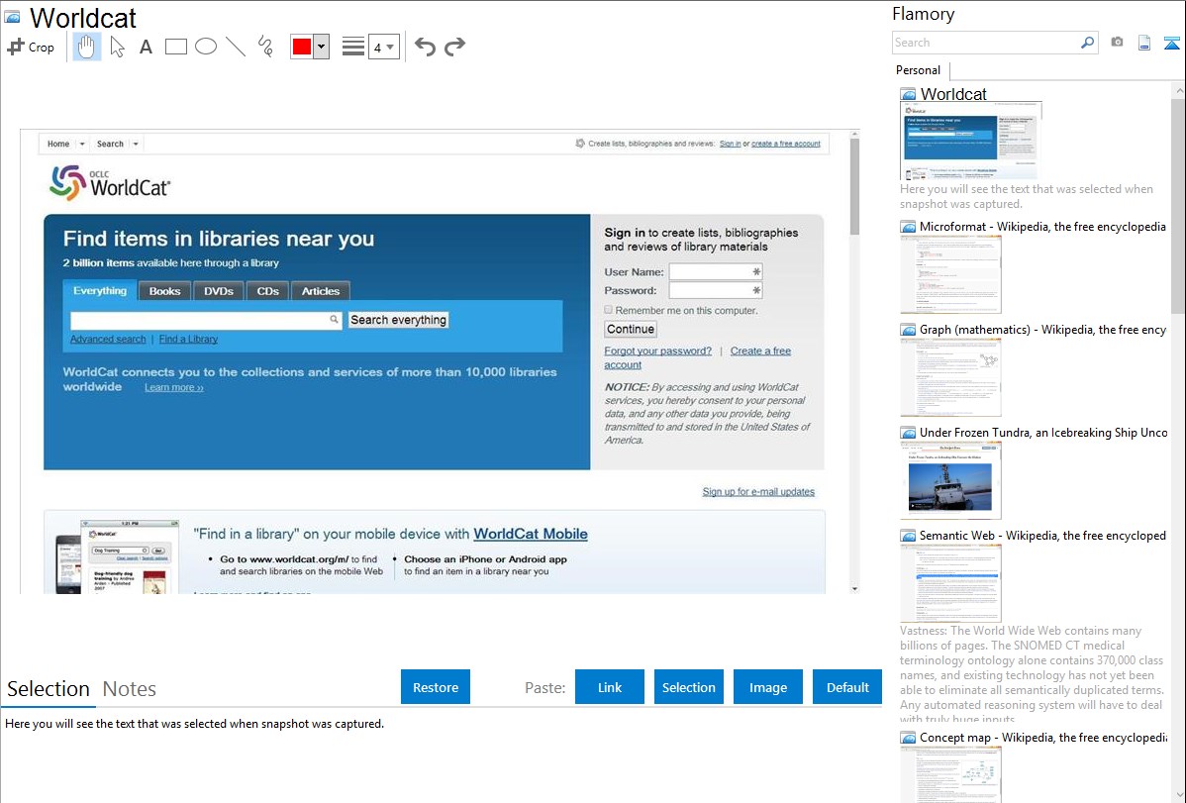Click the Password field
This screenshot has width=1186, height=803.
pyautogui.click(x=716, y=291)
